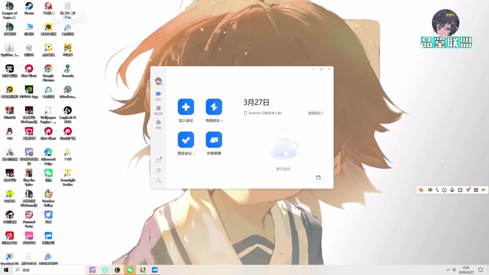Open the mail inbox icon in sidebar
This screenshot has width=489, height=275.
pyautogui.click(x=159, y=160)
